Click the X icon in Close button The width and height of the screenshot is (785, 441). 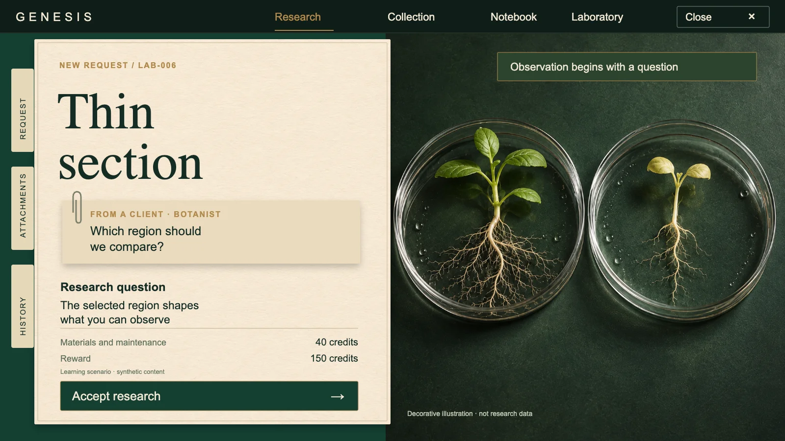[x=751, y=17]
